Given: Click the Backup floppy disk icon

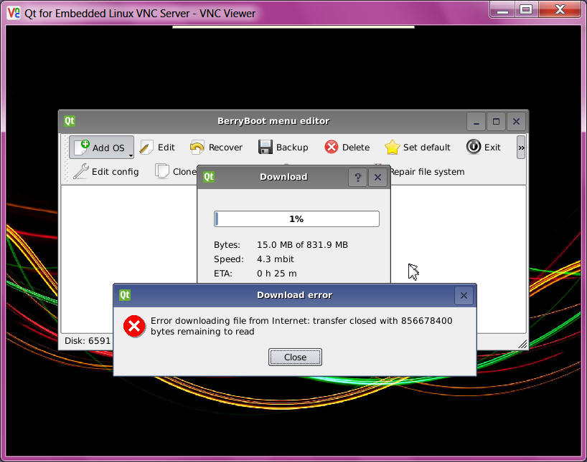Looking at the screenshot, I should coord(266,148).
